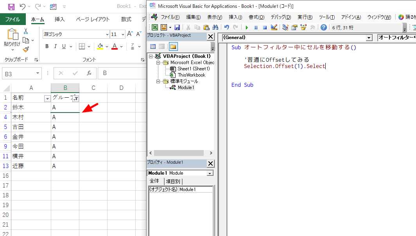Open デバッグ(D) menu in VBA editor
The image size is (416, 236).
coord(281,17)
